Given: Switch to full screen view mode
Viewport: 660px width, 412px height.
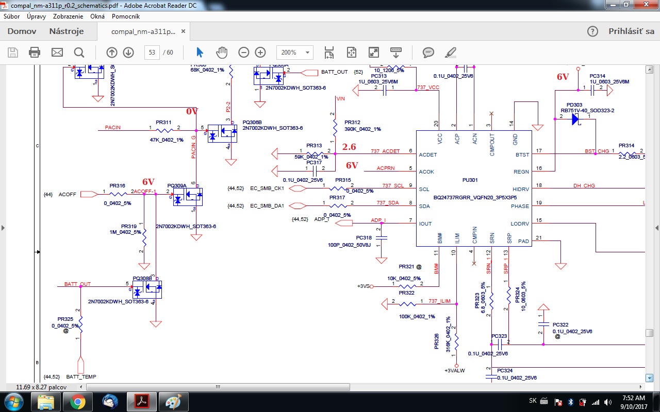Looking at the screenshot, I should [374, 52].
